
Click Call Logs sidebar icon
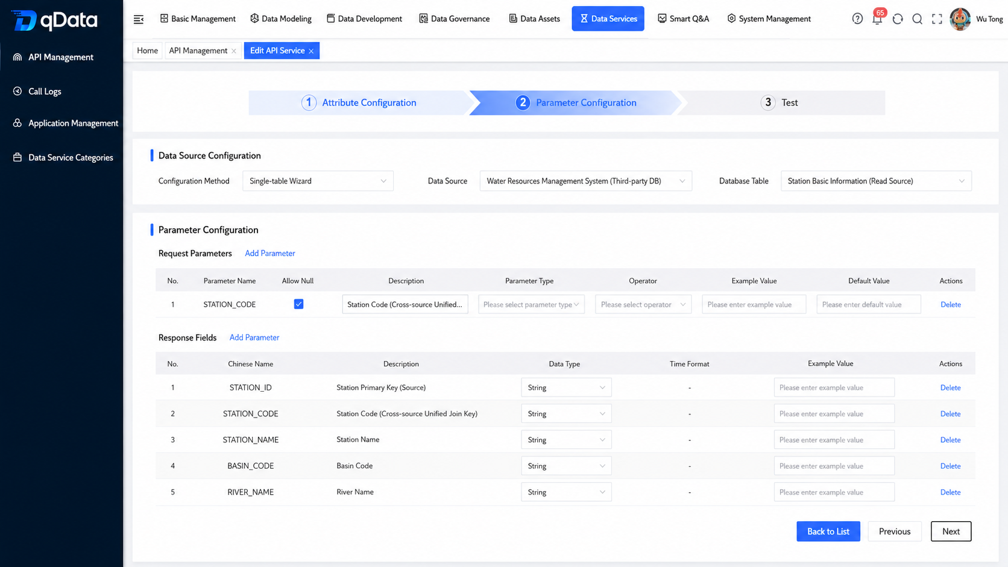coord(17,91)
